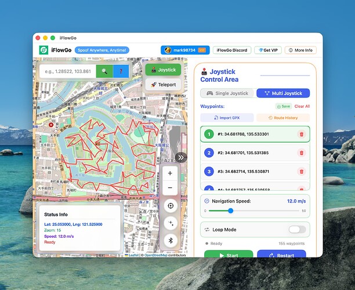Click the 155 waypoints count text
Viewport: 355px width, 290px height.
[291, 244]
